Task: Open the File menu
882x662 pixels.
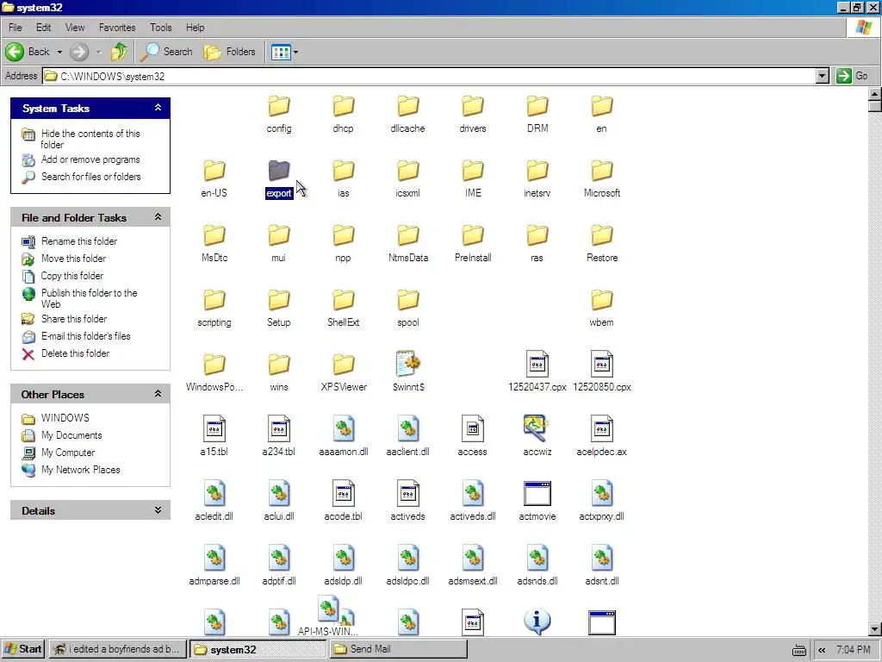Action: [16, 28]
